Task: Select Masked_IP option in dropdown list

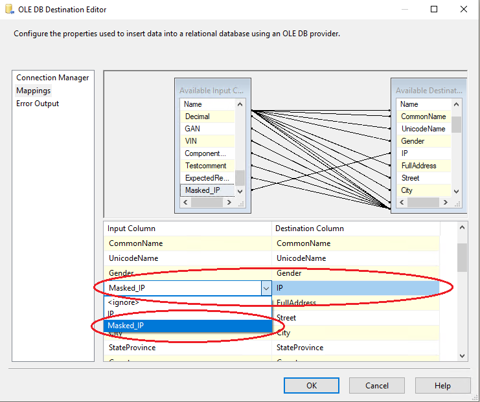Action: pos(126,326)
